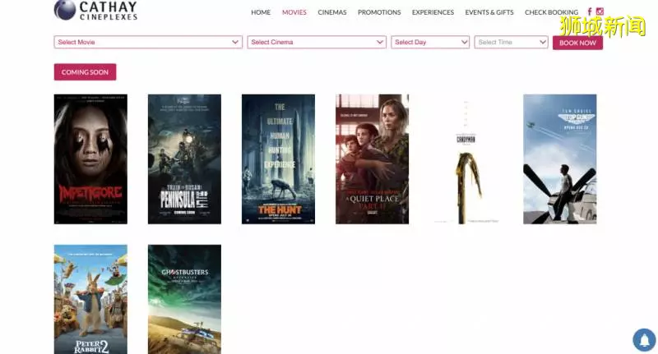Open the CINEMAS menu item
Screen dimensions: 658x354
coord(332,12)
